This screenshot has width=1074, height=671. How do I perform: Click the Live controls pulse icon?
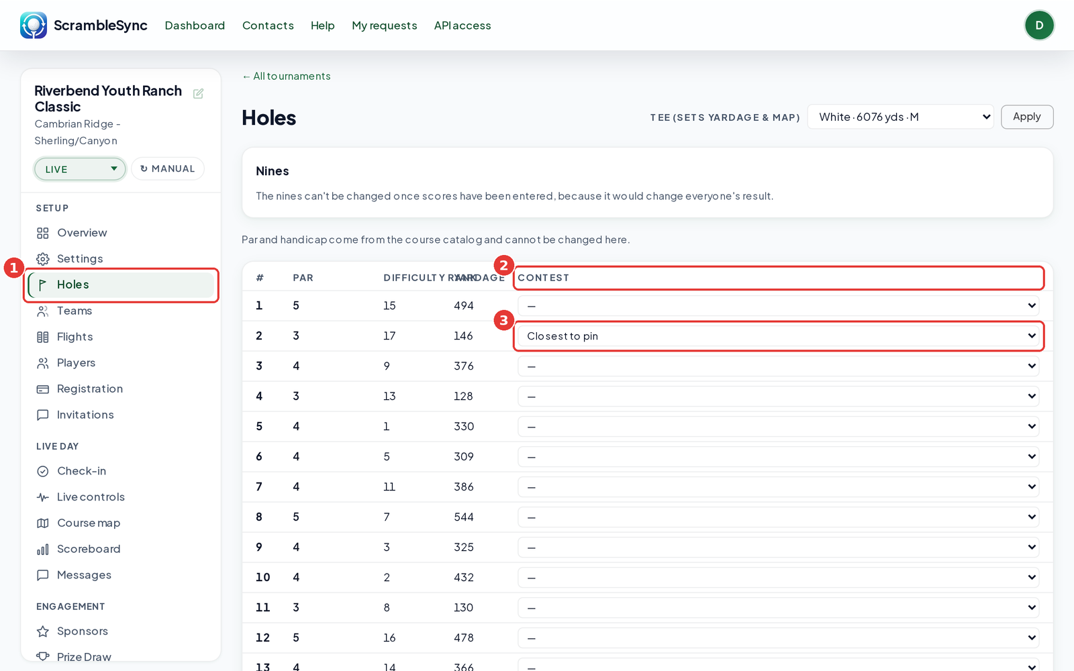tap(43, 497)
